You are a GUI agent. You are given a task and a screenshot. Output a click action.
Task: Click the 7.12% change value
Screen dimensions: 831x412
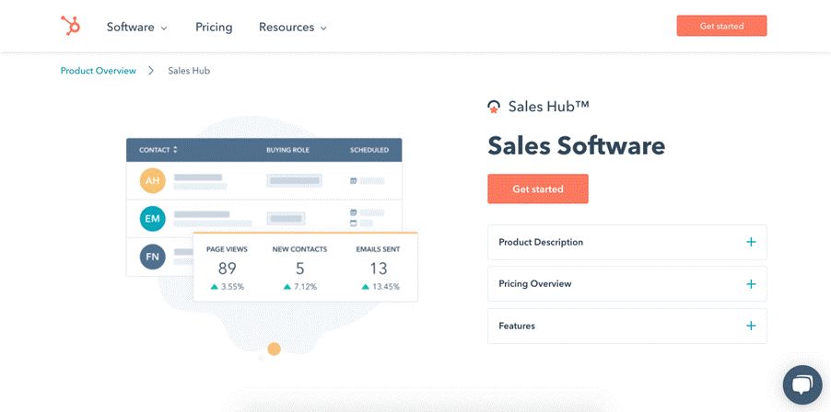coord(305,287)
